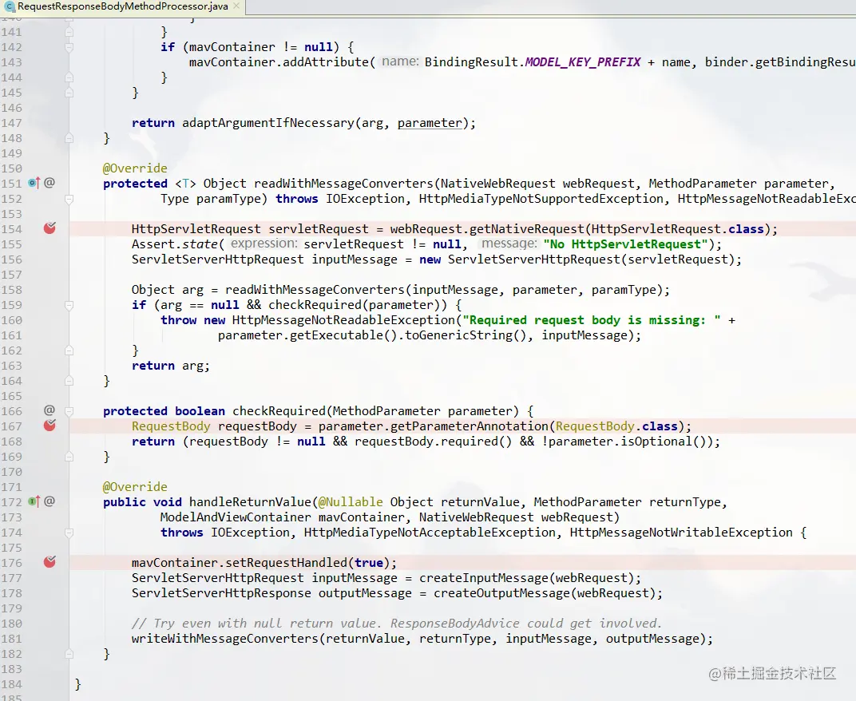Click writeWithMessageConverters call on line 181
The width and height of the screenshot is (856, 701).
pos(225,639)
